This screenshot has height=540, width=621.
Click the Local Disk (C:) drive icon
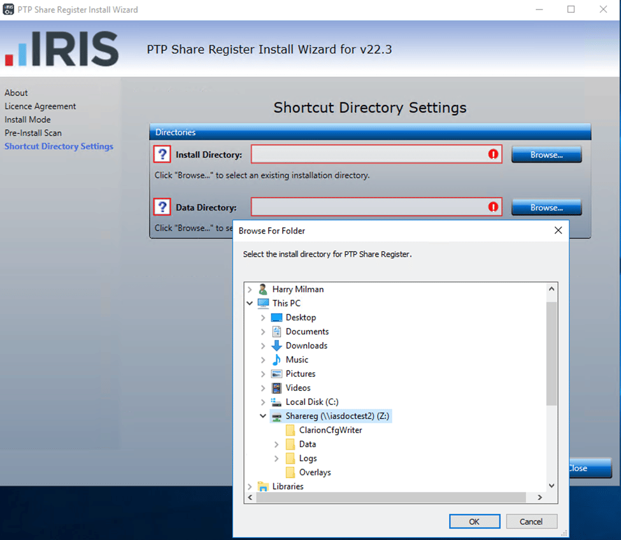coord(276,402)
